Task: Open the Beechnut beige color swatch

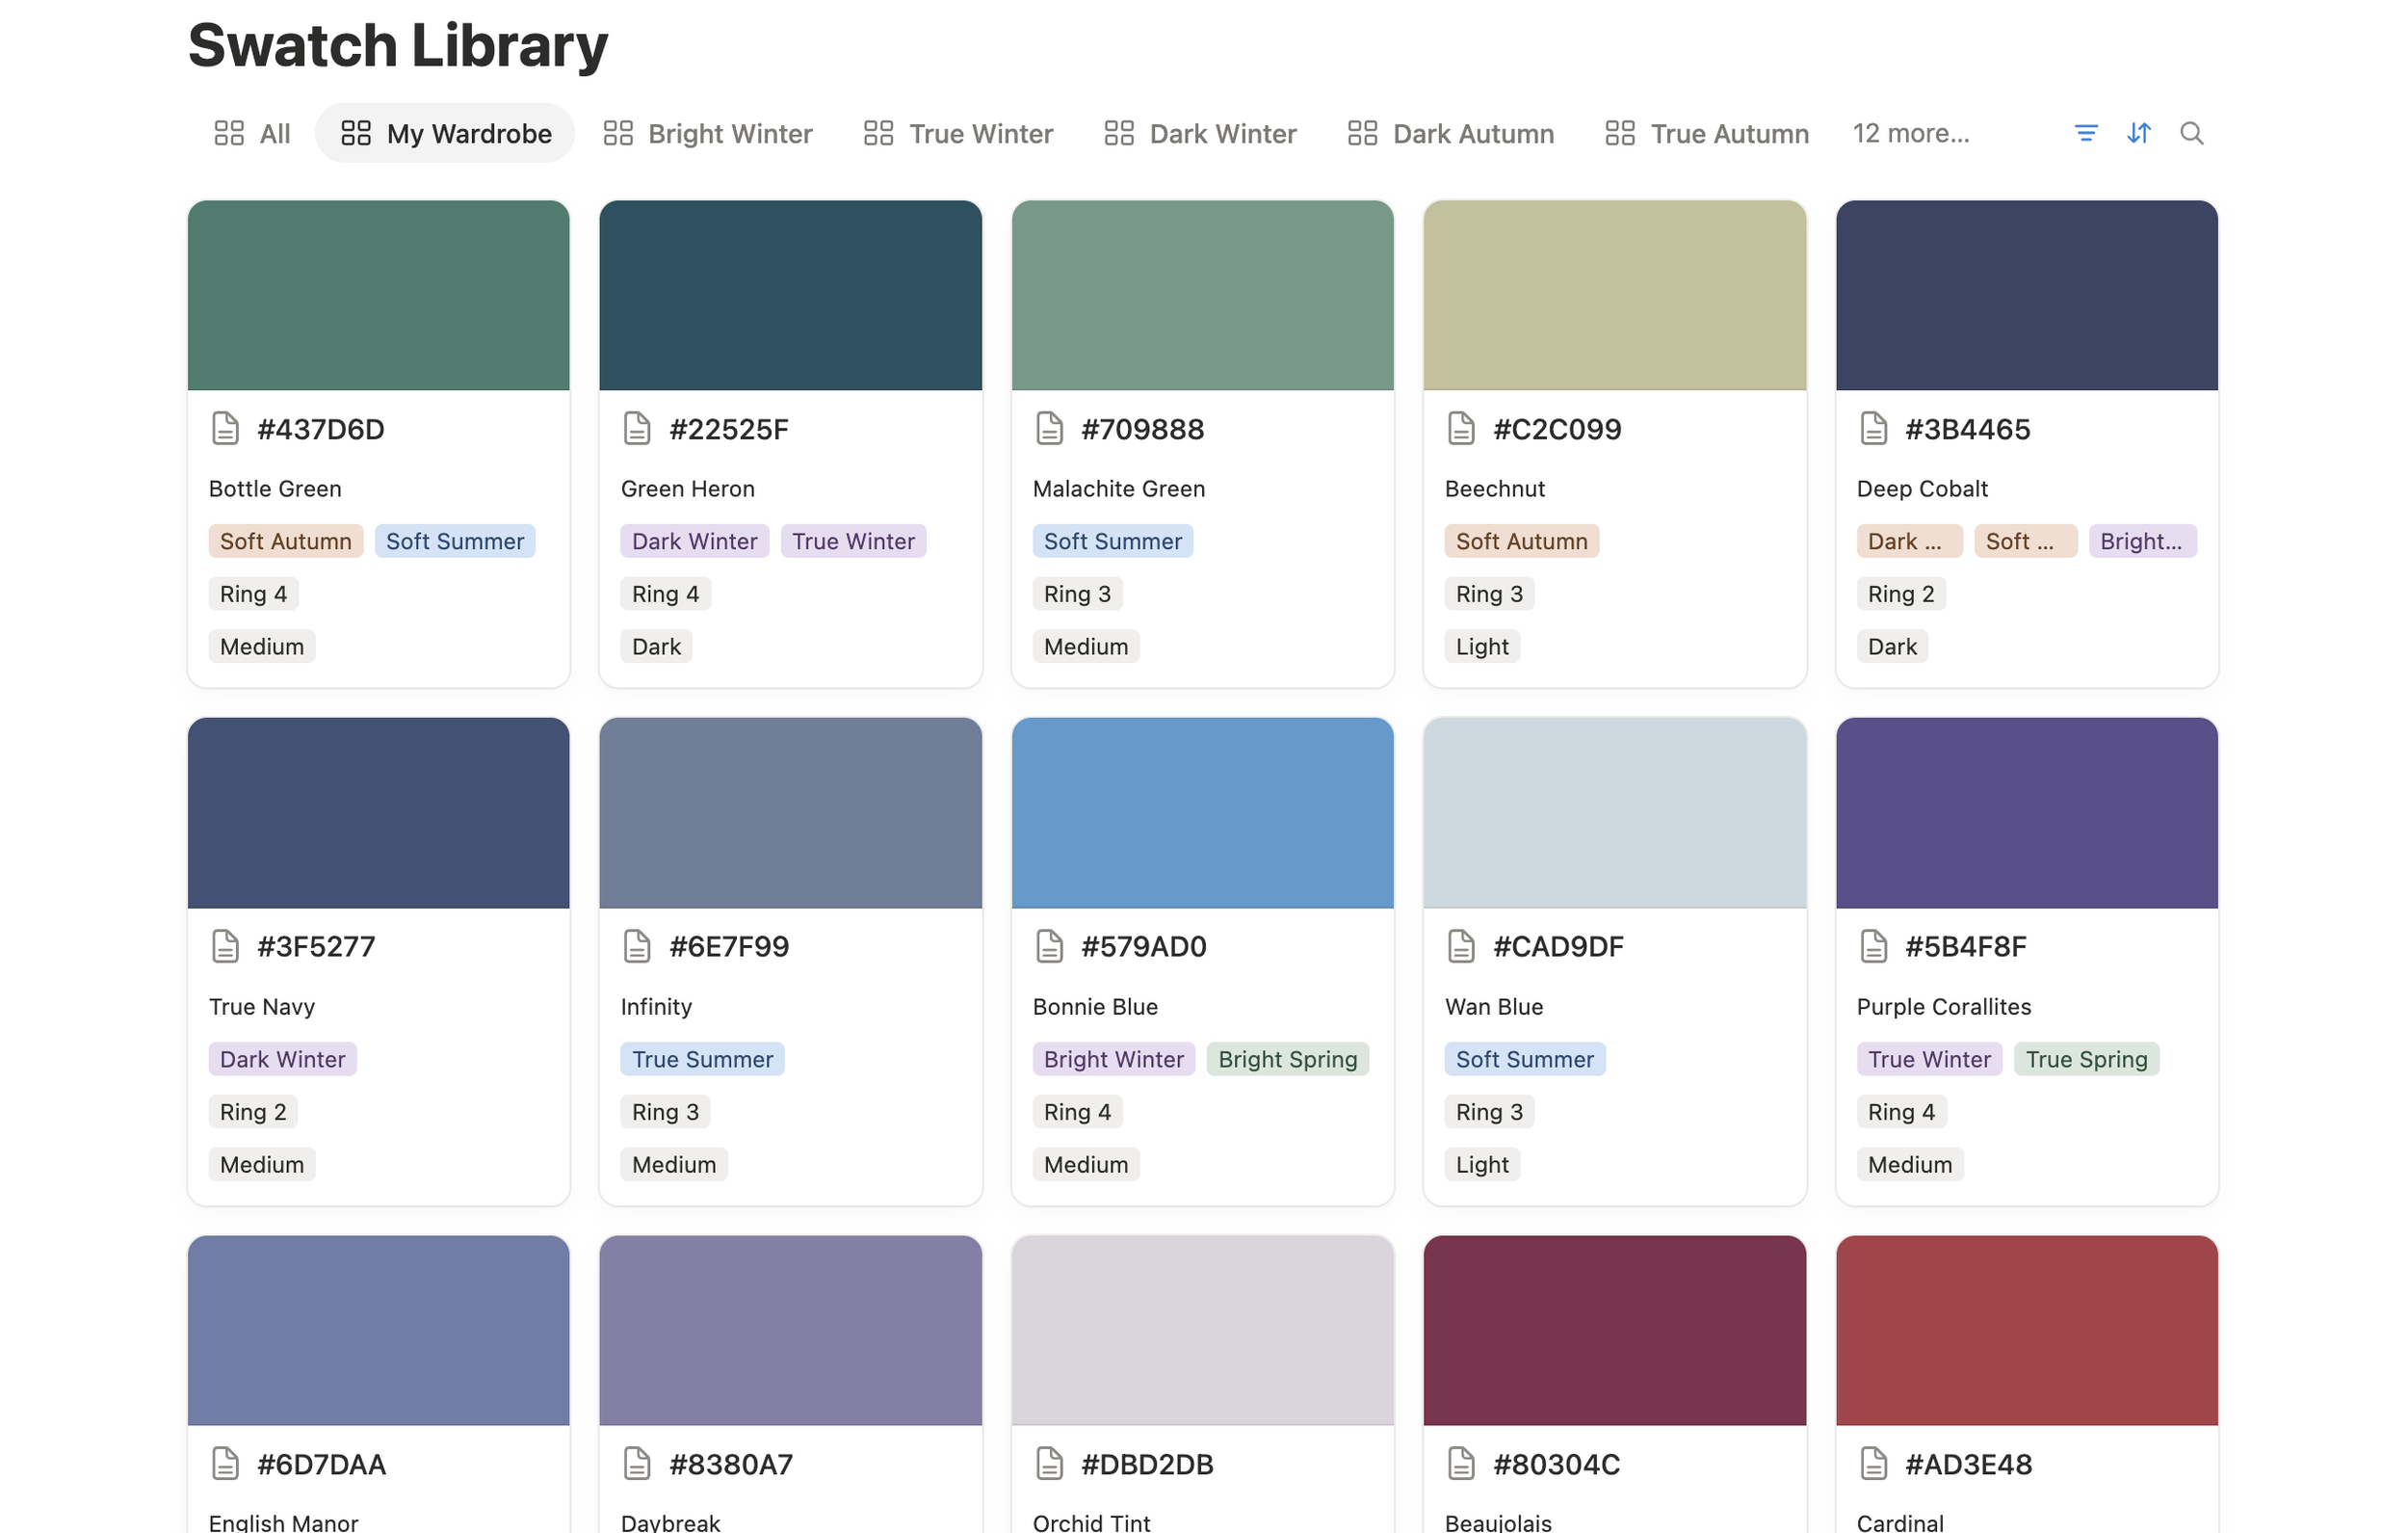Action: pyautogui.click(x=1614, y=295)
